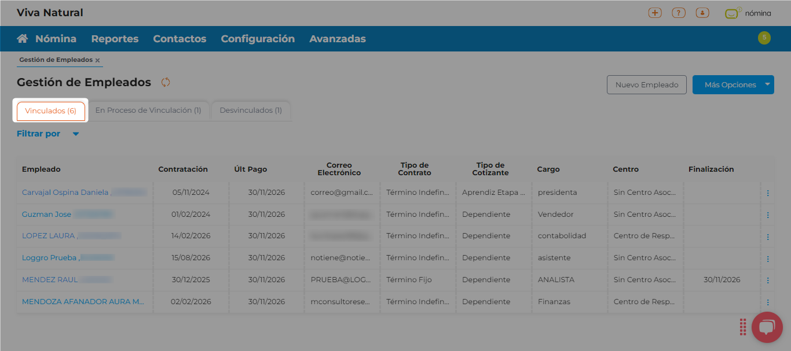The width and height of the screenshot is (791, 351).
Task: Click the home icon in navigation bar
Action: point(23,39)
